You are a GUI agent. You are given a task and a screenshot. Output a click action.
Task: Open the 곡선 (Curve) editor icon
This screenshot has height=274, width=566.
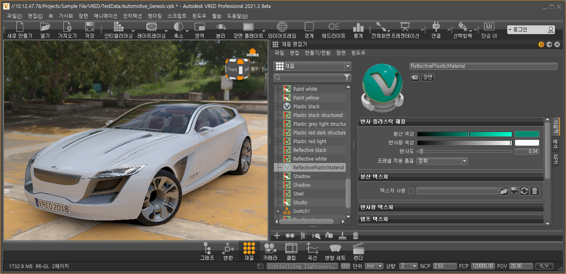point(312,249)
